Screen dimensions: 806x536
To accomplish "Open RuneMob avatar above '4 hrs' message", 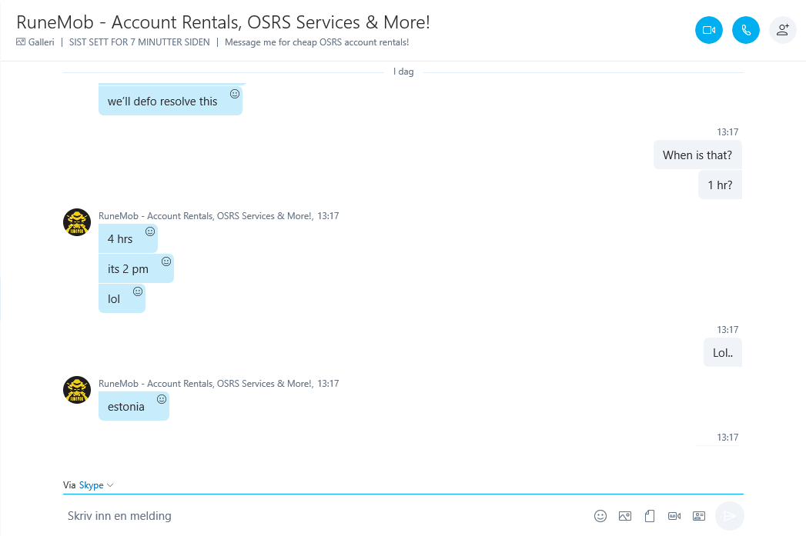I will click(x=77, y=222).
